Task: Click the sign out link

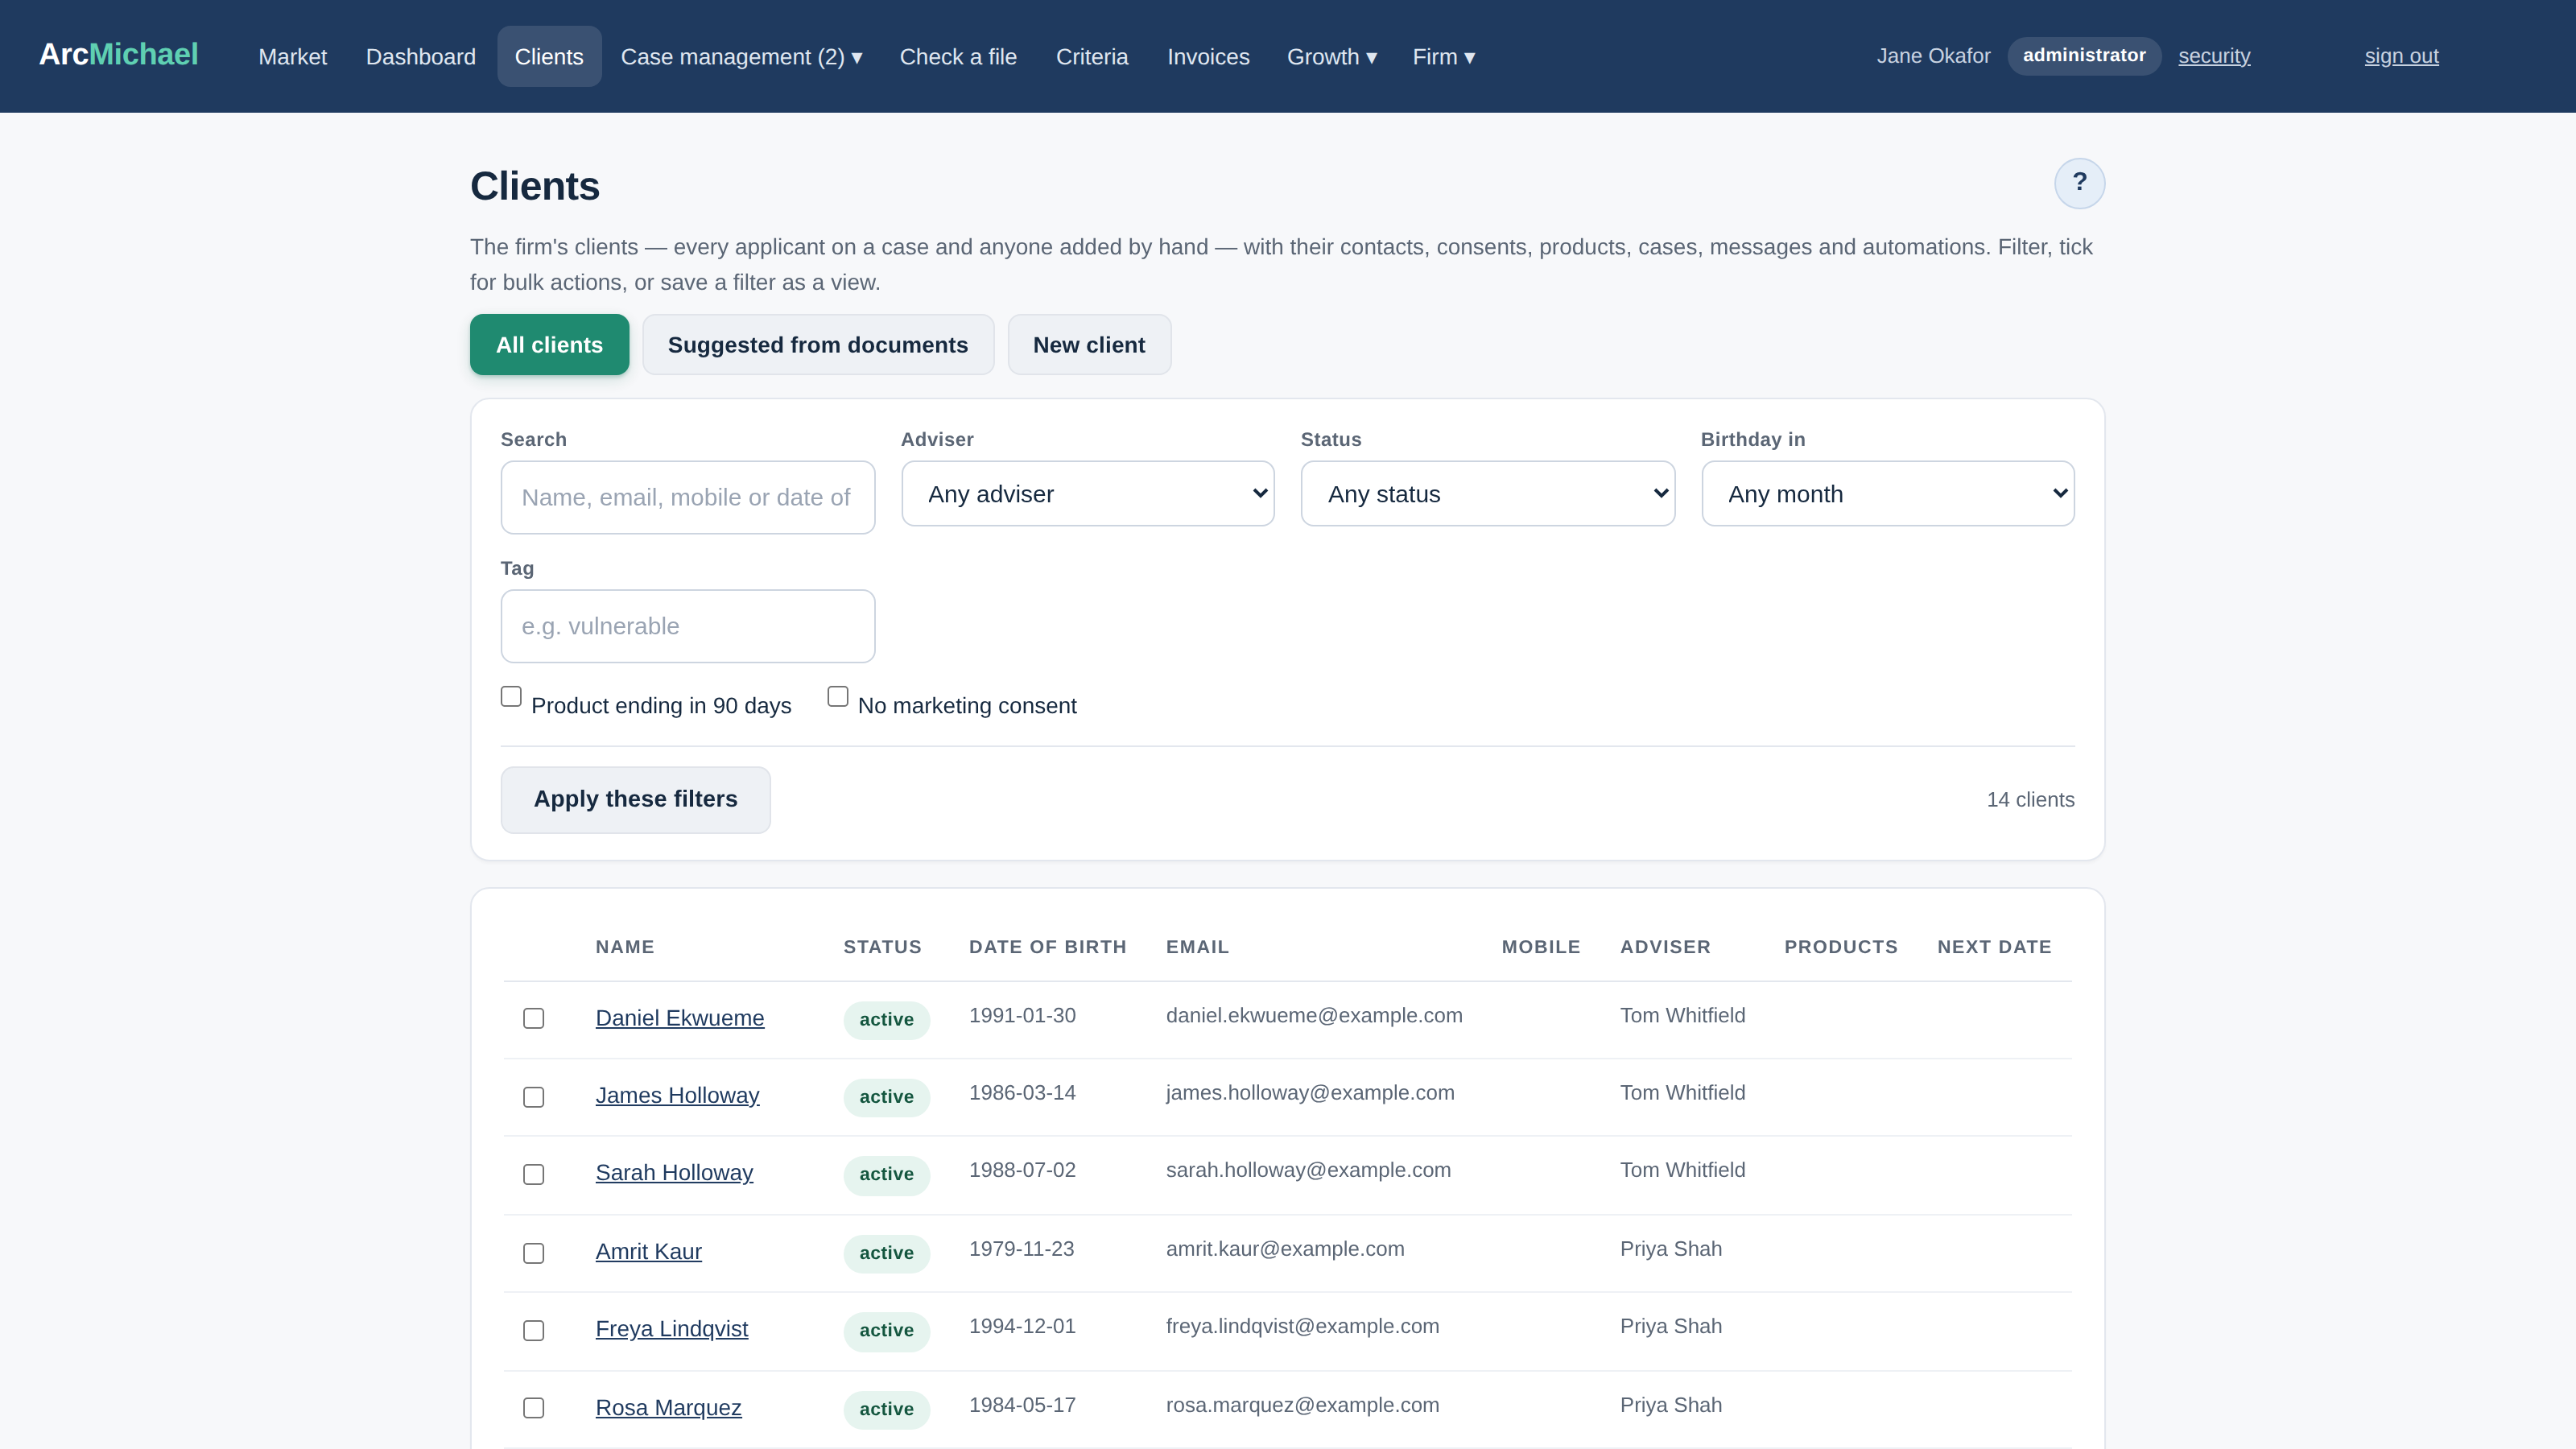Action: (x=2401, y=56)
